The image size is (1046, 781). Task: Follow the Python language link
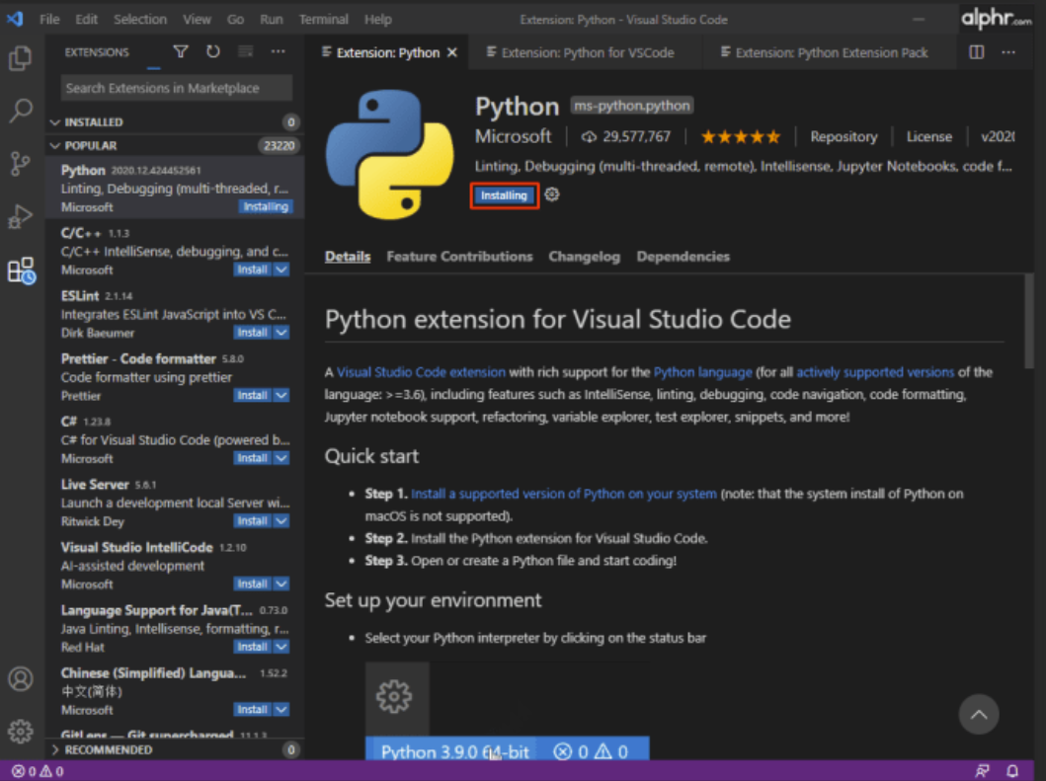point(702,372)
